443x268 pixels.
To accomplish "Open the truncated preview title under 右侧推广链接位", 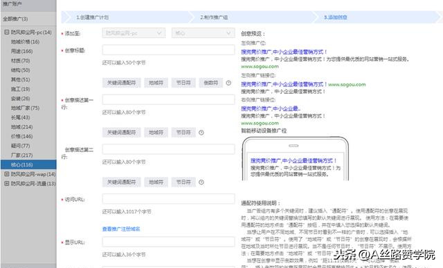I will (x=271, y=108).
